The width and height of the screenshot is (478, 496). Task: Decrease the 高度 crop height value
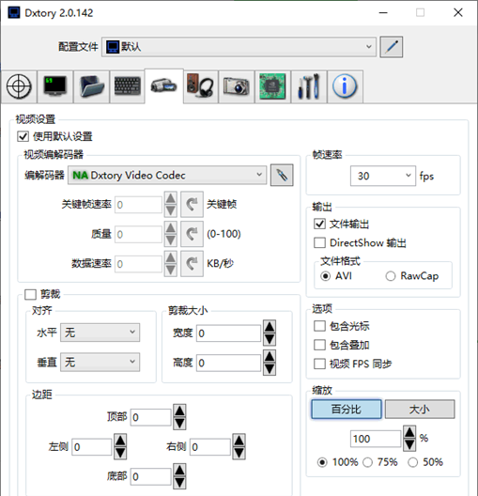coord(270,369)
